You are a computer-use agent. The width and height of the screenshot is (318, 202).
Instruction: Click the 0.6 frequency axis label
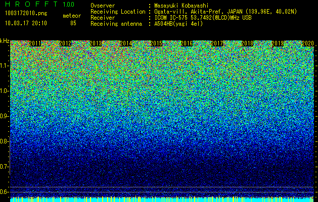coord(4,192)
